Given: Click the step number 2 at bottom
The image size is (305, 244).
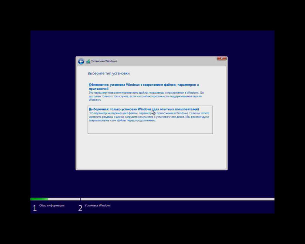Looking at the screenshot, I should [80, 208].
